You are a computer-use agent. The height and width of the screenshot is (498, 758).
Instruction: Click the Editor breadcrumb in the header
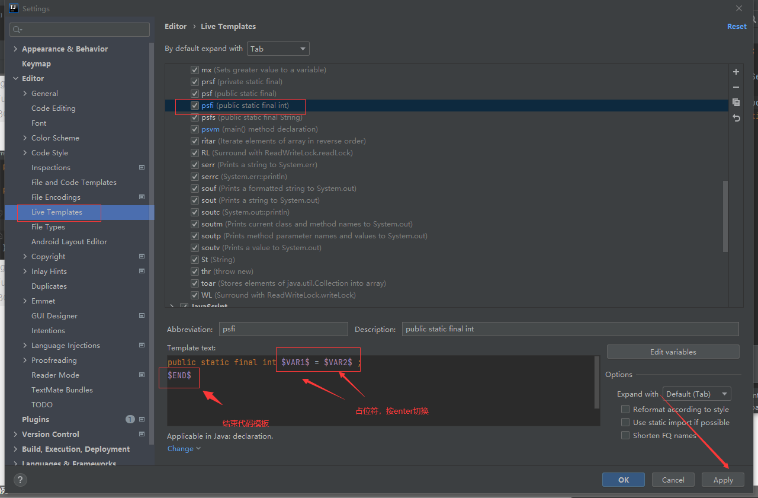pos(175,26)
